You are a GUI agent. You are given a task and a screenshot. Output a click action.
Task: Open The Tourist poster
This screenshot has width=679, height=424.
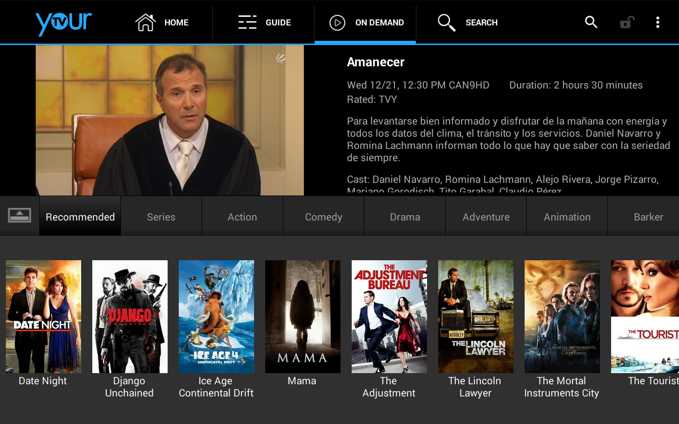(x=645, y=316)
